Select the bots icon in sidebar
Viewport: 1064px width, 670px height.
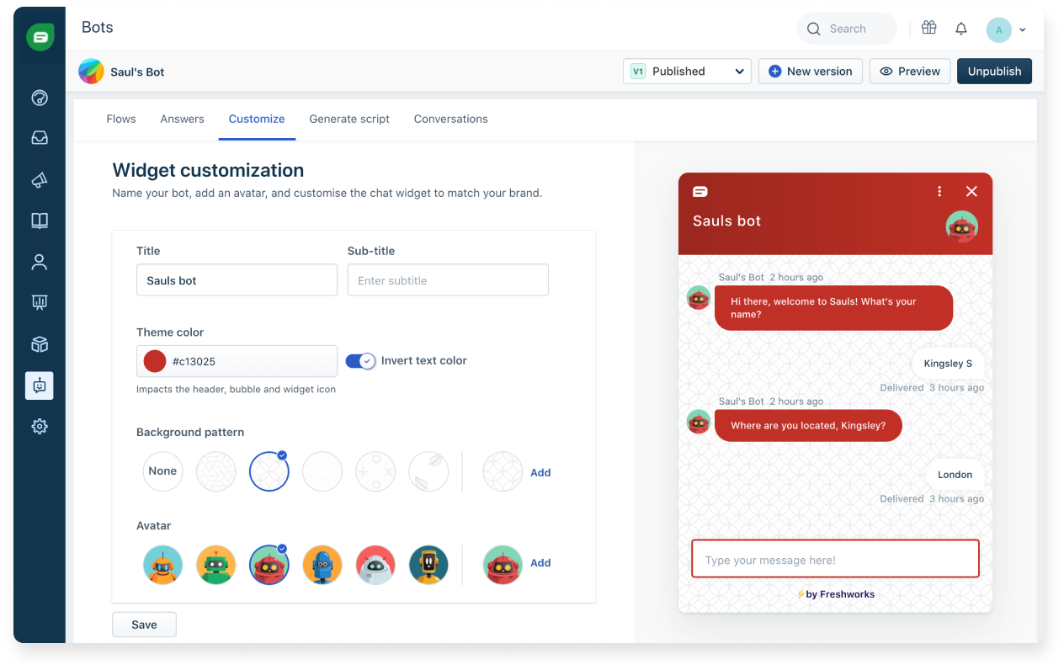click(40, 386)
